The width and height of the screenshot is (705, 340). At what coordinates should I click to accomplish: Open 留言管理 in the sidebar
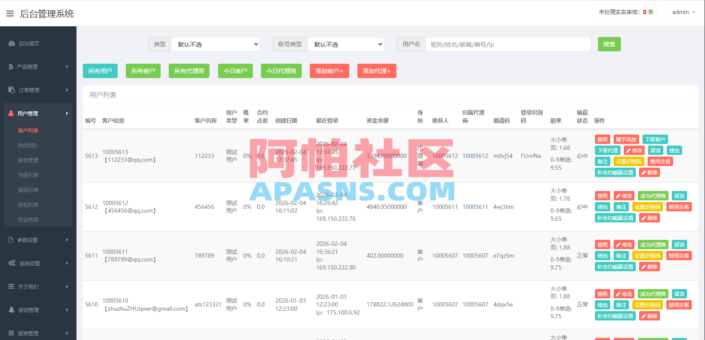pos(28,160)
